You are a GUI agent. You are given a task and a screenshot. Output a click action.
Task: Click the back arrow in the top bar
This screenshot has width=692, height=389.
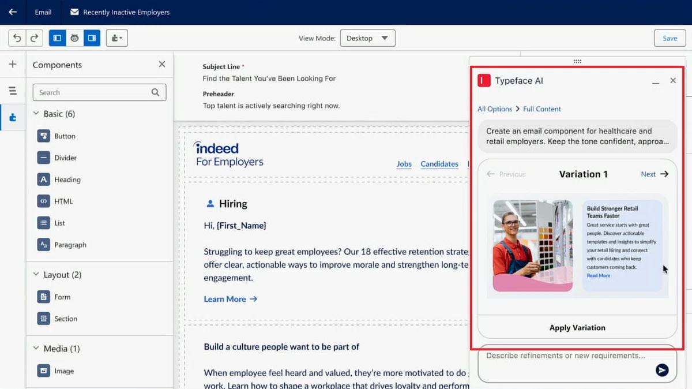click(13, 12)
